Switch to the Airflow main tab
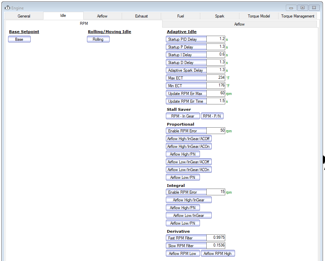Screen dimensions: 325x261 click(x=102, y=16)
